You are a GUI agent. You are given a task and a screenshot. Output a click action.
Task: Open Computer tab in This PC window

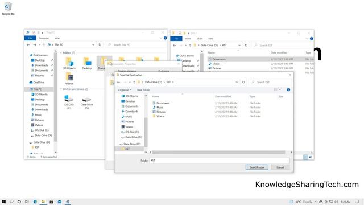pos(44,38)
